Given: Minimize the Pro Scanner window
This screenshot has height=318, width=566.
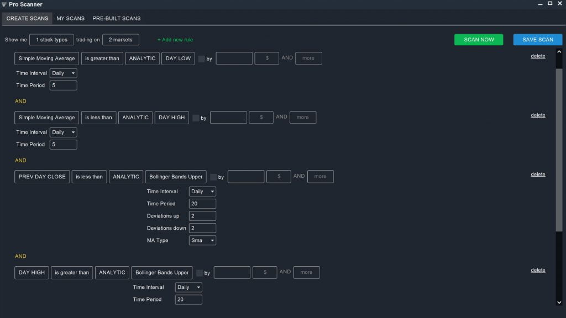Looking at the screenshot, I should pyautogui.click(x=540, y=4).
